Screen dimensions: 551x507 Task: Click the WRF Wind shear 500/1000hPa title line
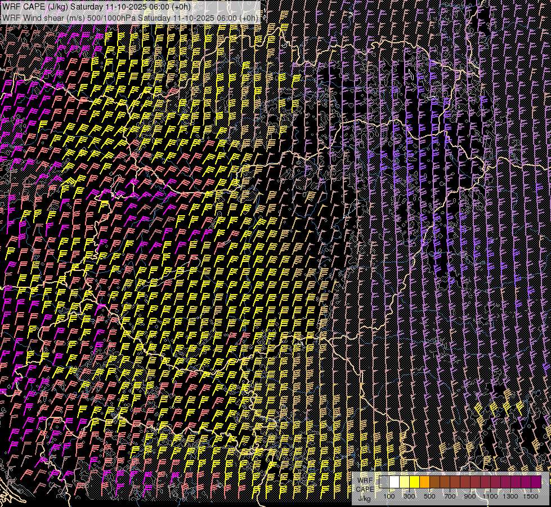coord(130,17)
